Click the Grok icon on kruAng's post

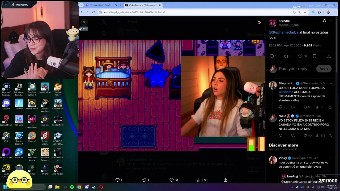[324, 21]
